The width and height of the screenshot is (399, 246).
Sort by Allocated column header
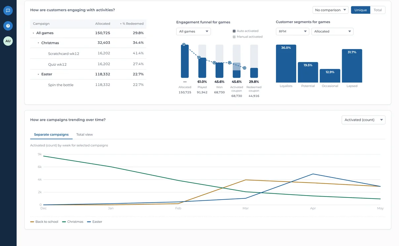(x=102, y=24)
